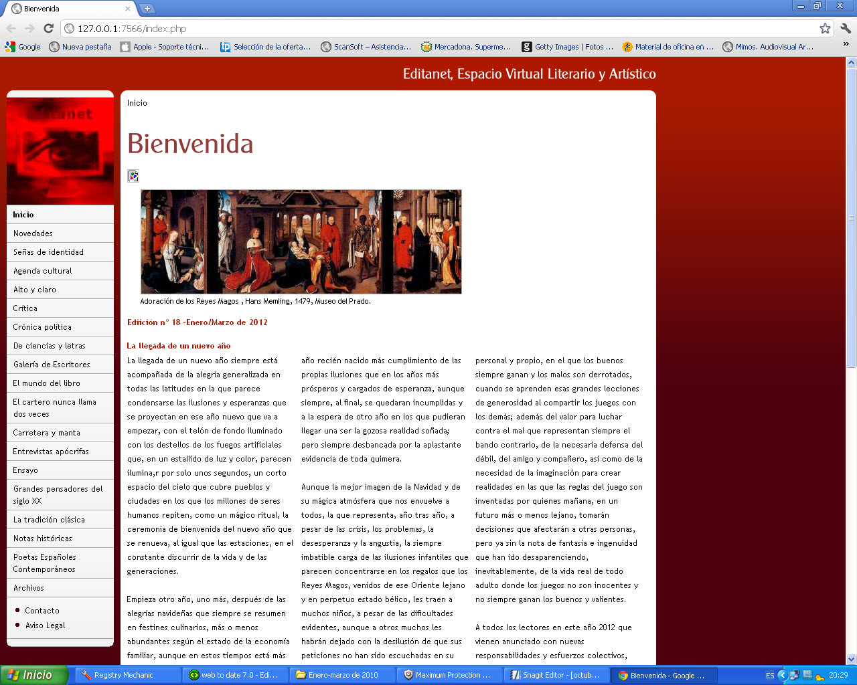Image resolution: width=857 pixels, height=685 pixels.
Task: Reload the current page
Action: pos(48,28)
